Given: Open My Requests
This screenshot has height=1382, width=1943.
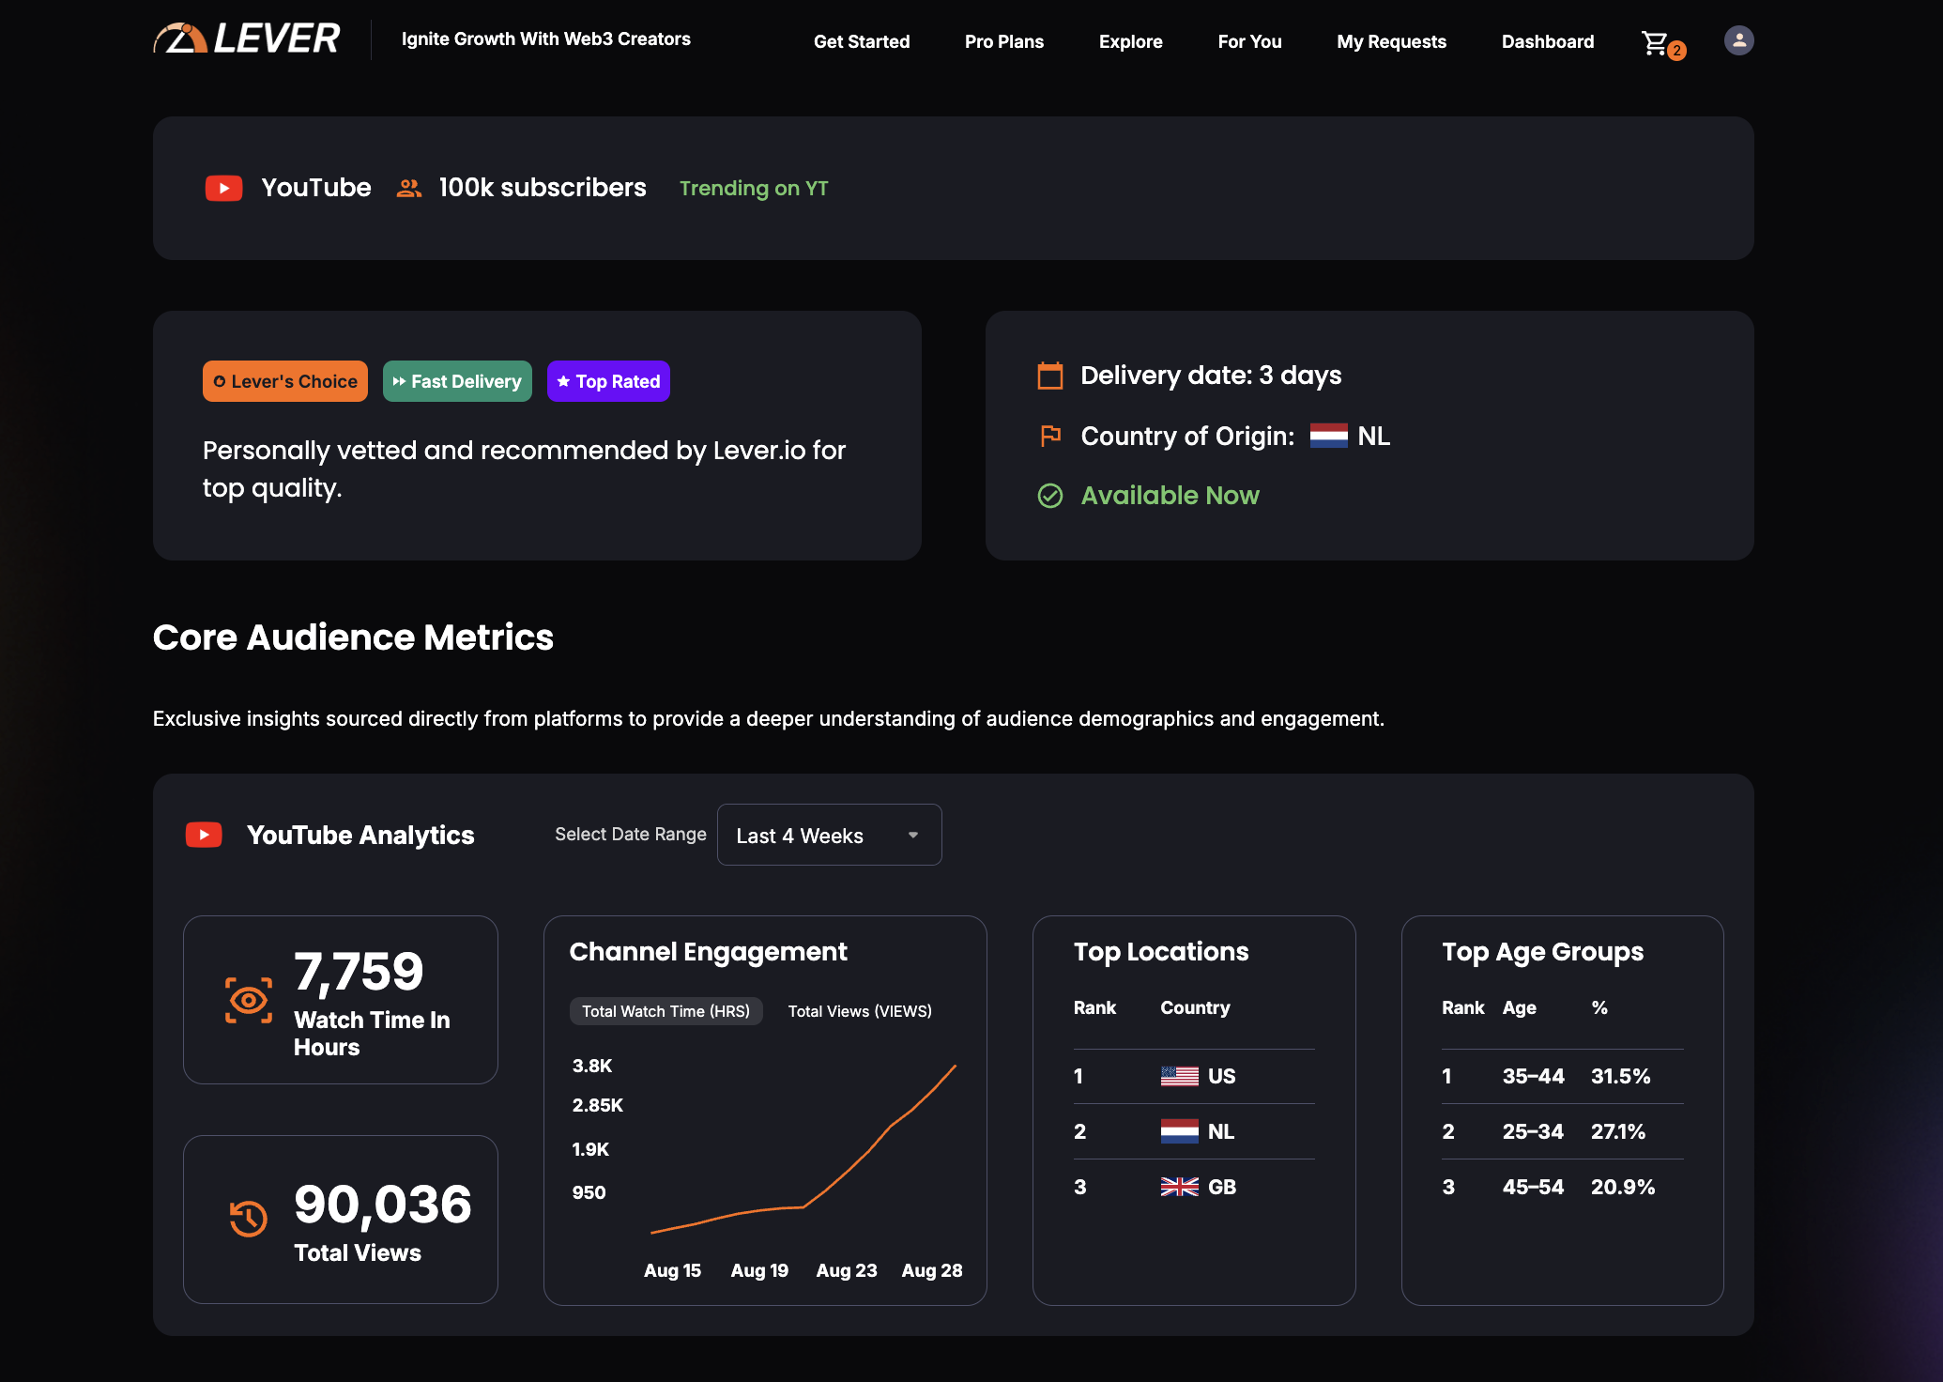Looking at the screenshot, I should click(1391, 41).
